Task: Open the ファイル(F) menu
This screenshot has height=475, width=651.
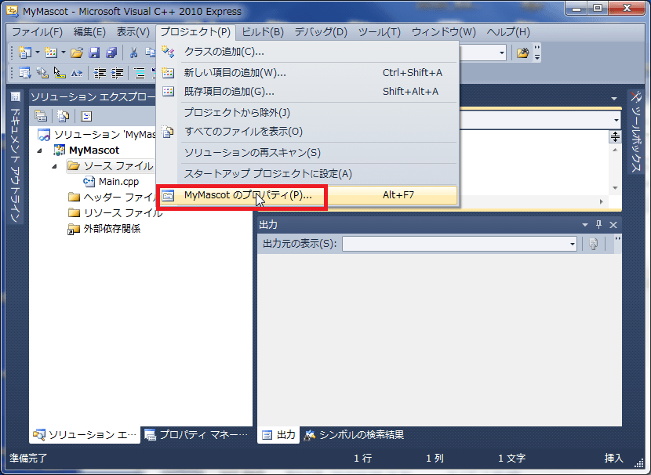Action: (37, 32)
